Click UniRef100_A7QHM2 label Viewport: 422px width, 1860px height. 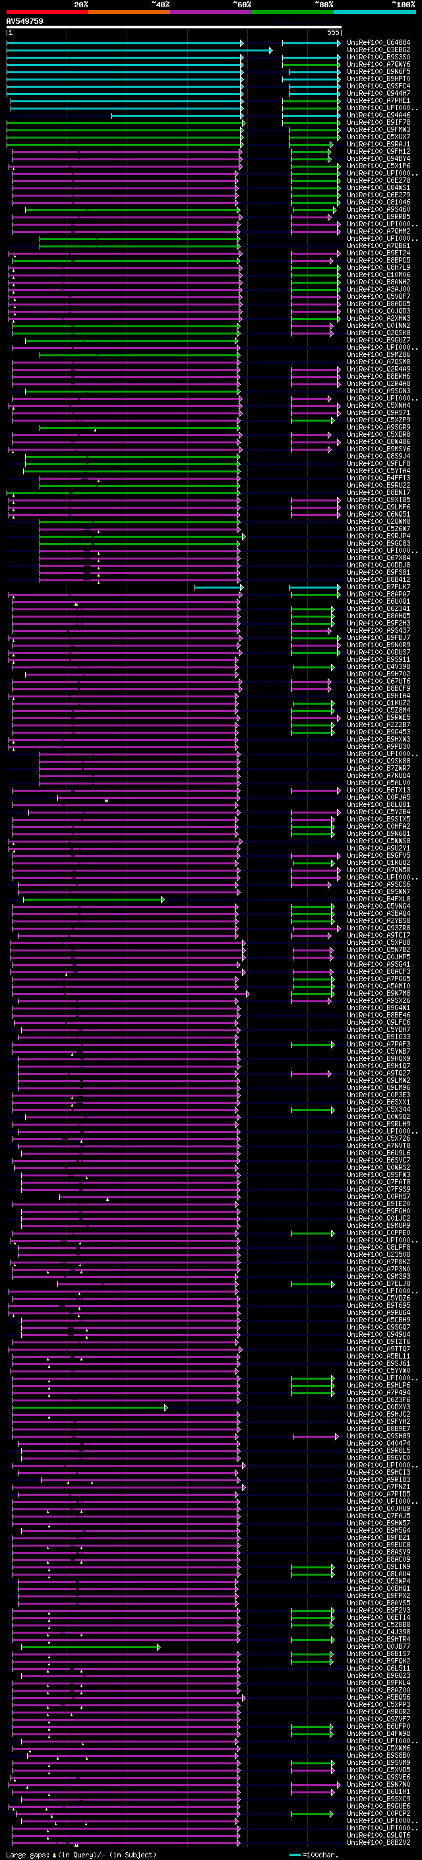click(378, 231)
